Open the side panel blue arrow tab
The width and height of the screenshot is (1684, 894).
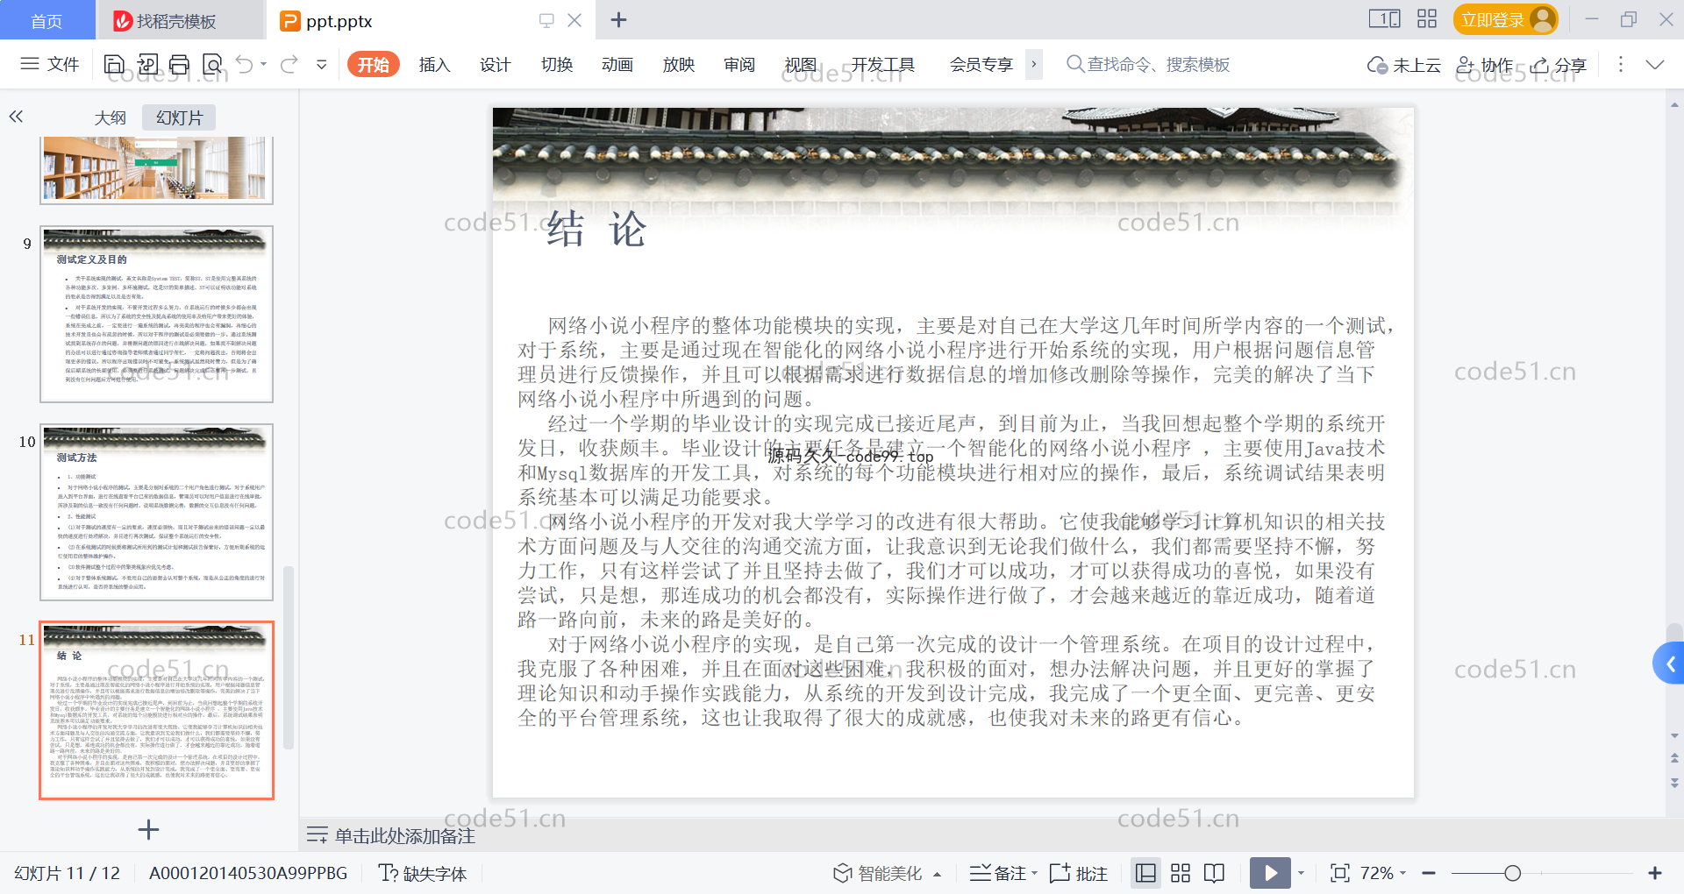[1669, 663]
